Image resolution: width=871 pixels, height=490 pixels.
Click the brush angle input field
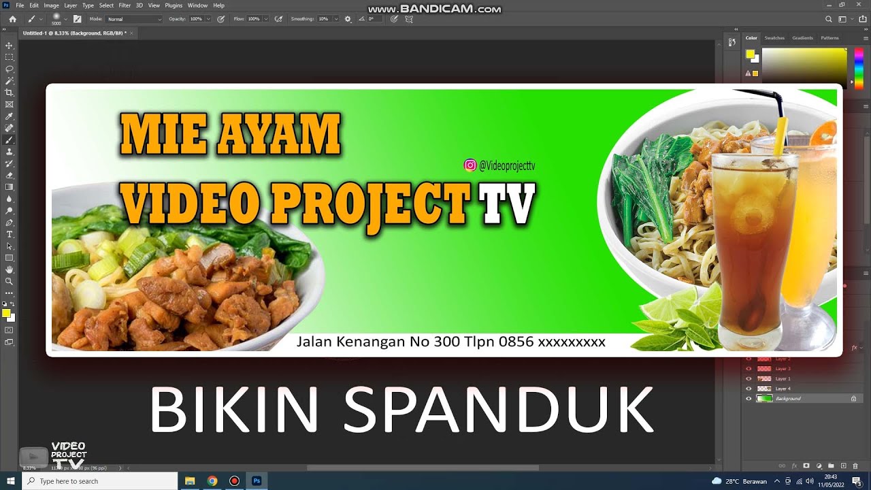pyautogui.click(x=374, y=19)
